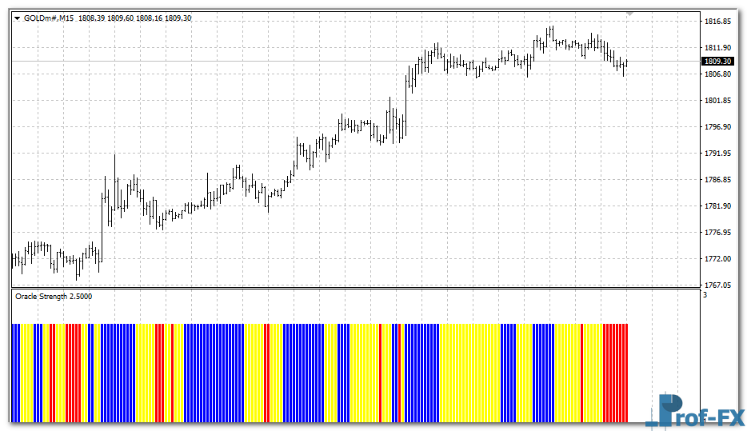Select the GOLDm#,M15 chart title text
The width and height of the screenshot is (747, 431).
50,18
